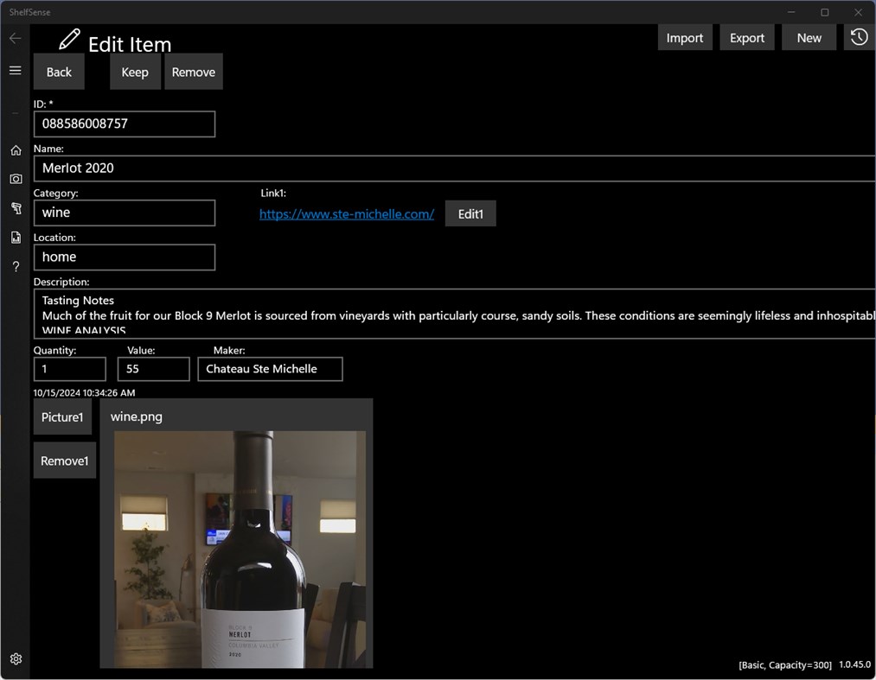The width and height of the screenshot is (876, 680).
Task: Open Help via the question mark icon
Action: (15, 266)
